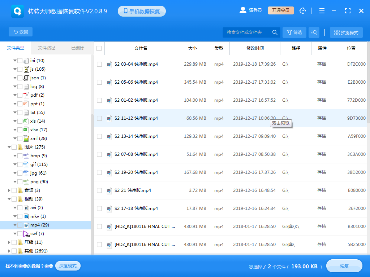Click the gif file type icon
Image resolution: width=370 pixels, height=277 pixels.
click(x=26, y=164)
